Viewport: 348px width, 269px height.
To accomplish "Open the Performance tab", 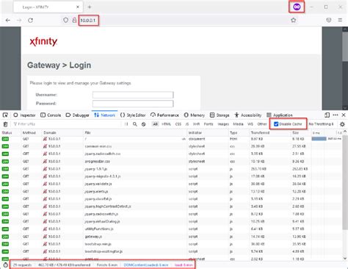I will click(x=164, y=115).
